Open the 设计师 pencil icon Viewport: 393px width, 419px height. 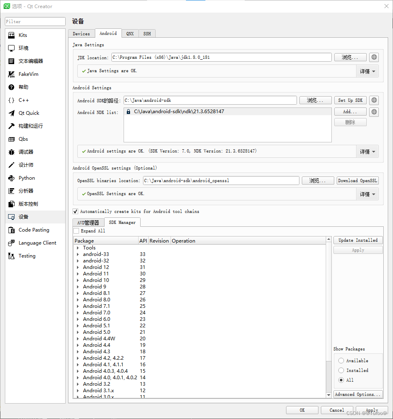click(x=11, y=165)
